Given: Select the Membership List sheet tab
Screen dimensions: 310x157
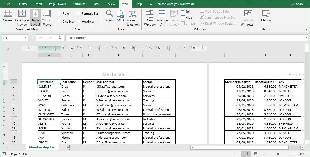Looking at the screenshot, I should (x=42, y=147).
